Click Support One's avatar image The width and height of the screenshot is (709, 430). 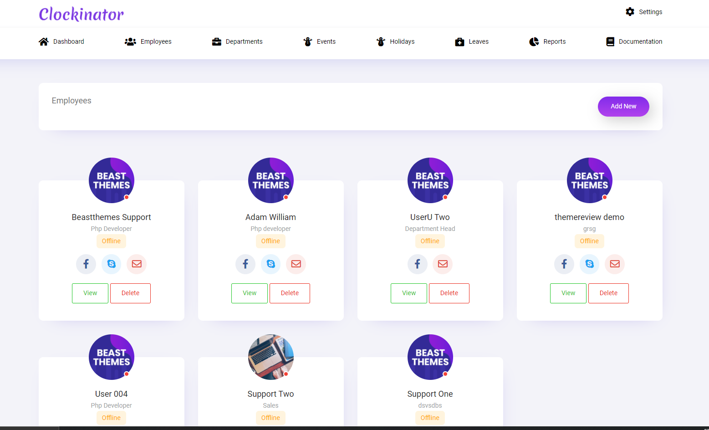[x=430, y=357]
